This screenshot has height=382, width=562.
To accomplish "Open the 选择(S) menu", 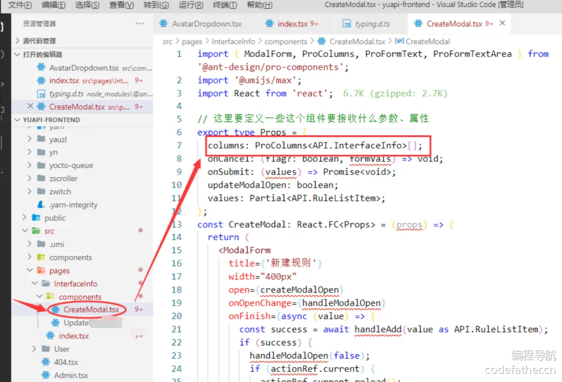I will (x=87, y=5).
